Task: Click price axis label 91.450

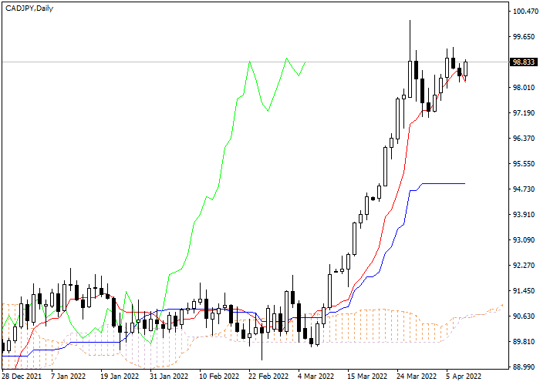Action: click(524, 291)
